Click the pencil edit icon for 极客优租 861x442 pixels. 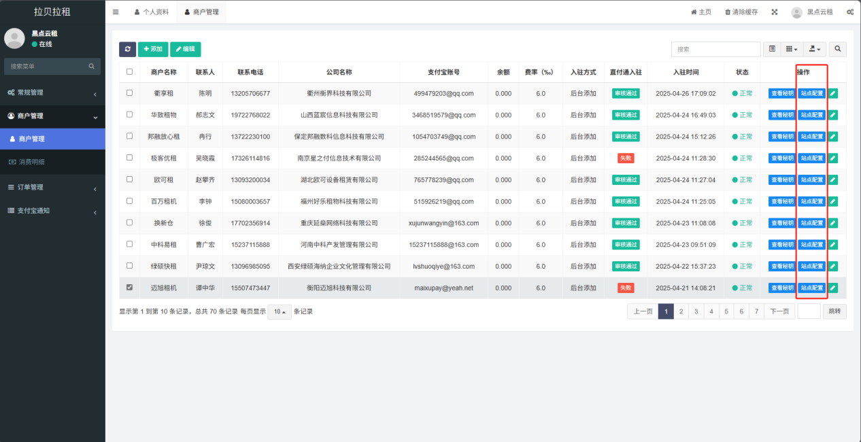pos(833,158)
